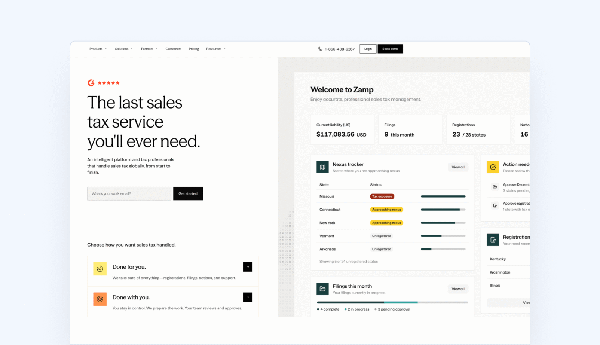Click Vermont's Unregistered status badge
Image resolution: width=600 pixels, height=345 pixels.
(x=382, y=236)
